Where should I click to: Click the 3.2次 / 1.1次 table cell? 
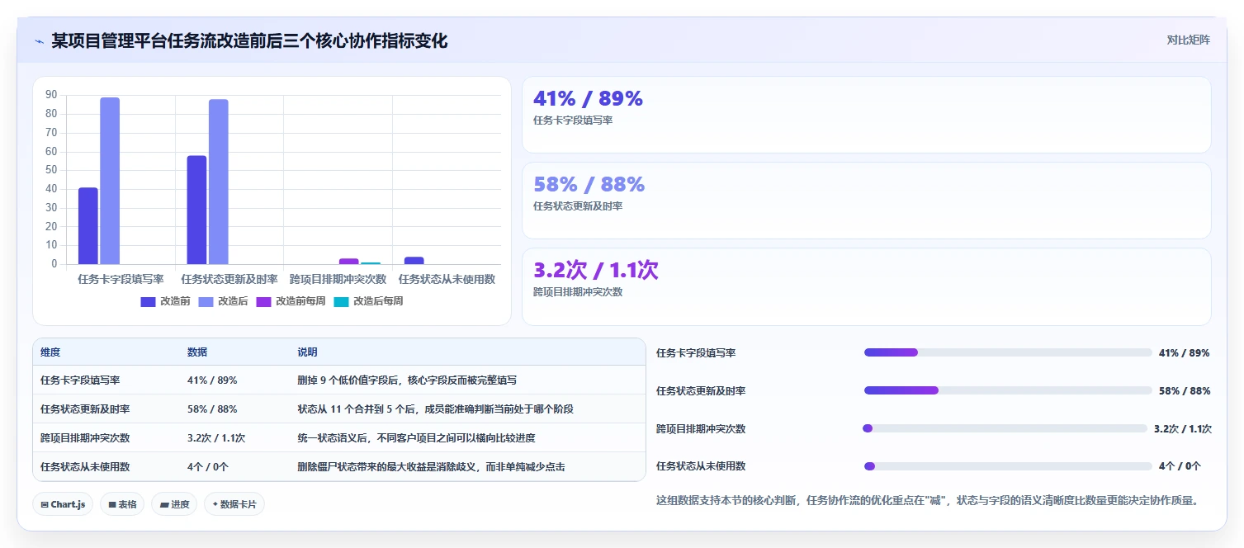[216, 438]
